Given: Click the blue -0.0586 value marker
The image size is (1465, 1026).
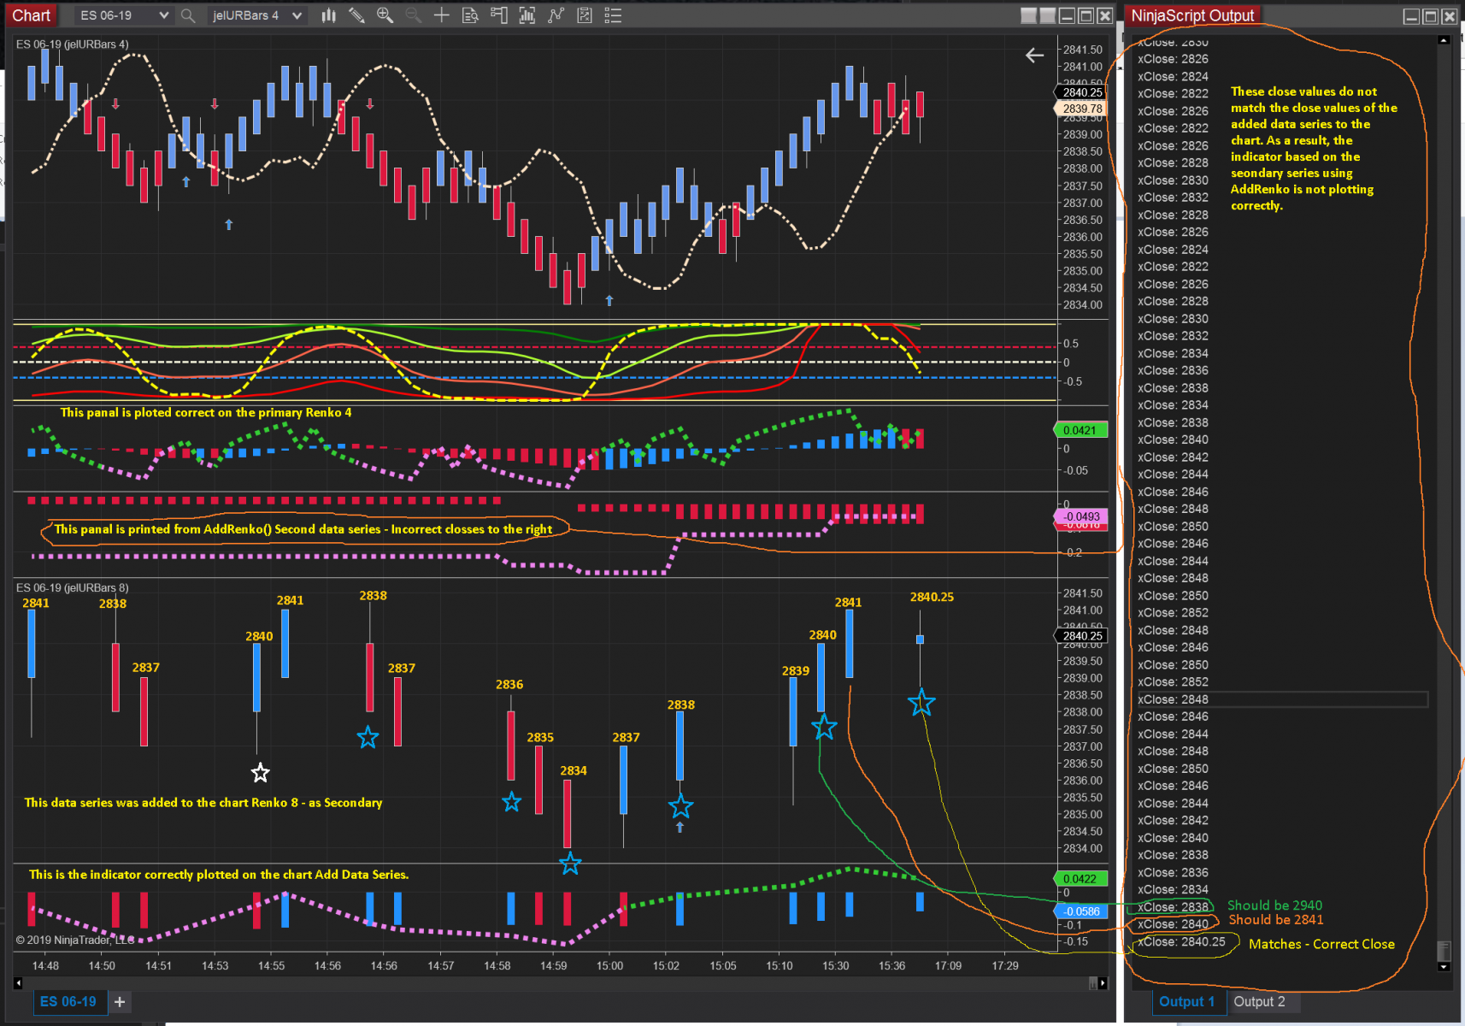Looking at the screenshot, I should 1082,911.
